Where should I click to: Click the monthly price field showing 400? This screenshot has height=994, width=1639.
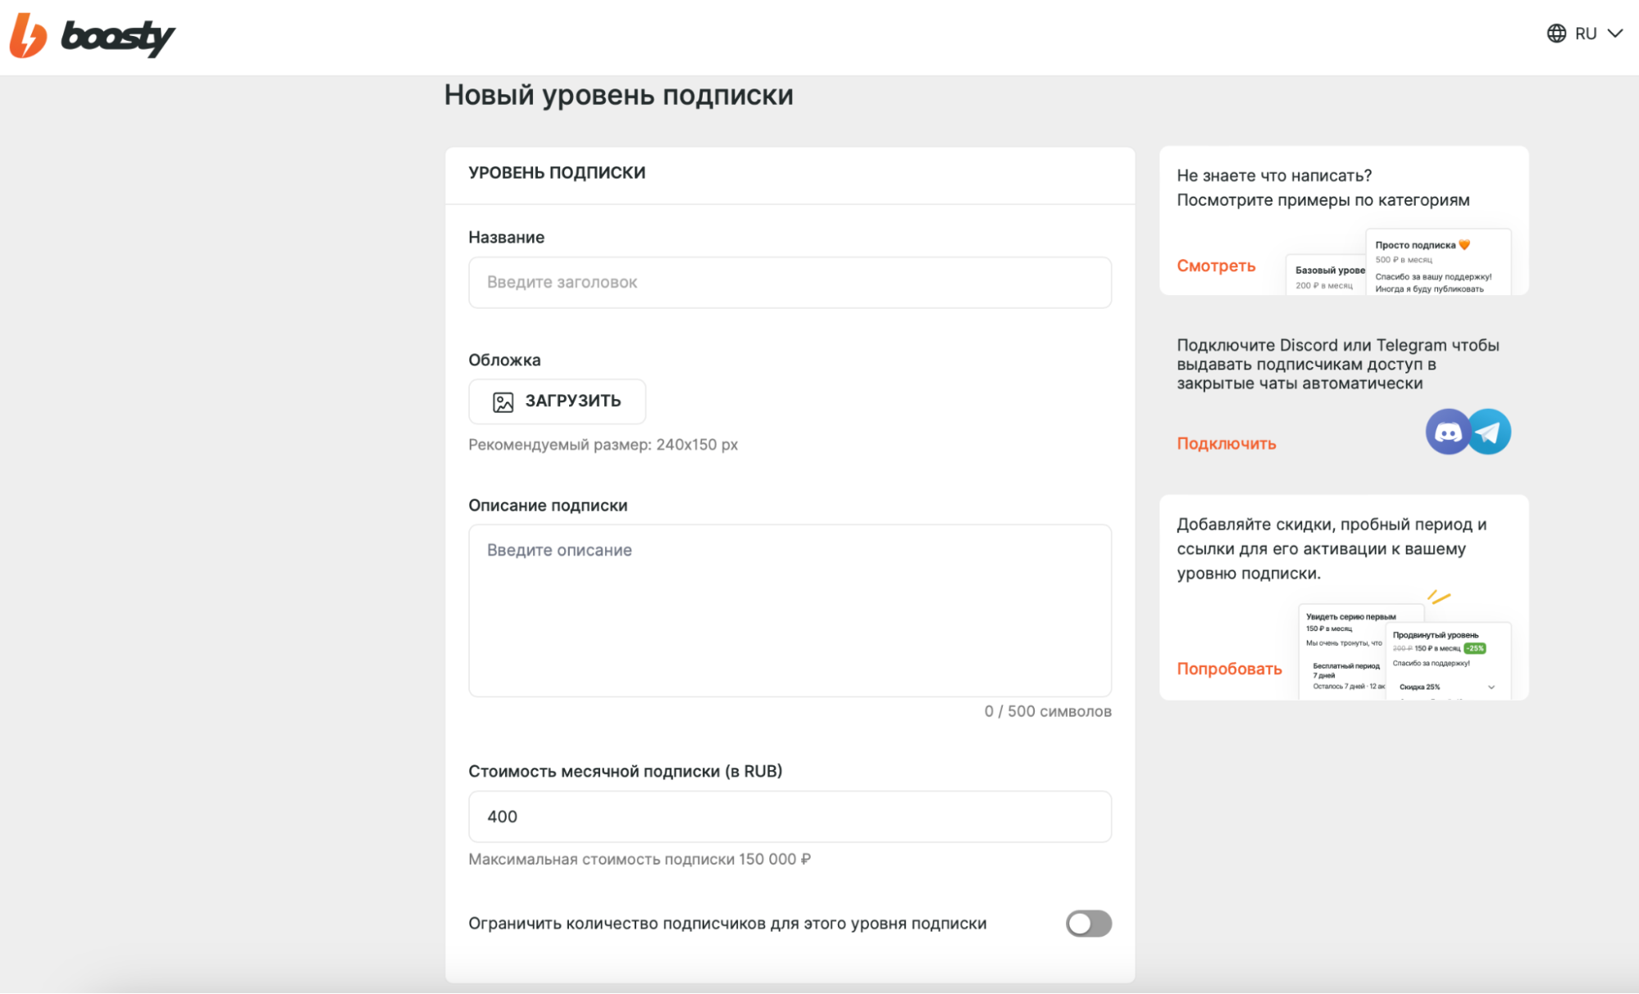[789, 816]
